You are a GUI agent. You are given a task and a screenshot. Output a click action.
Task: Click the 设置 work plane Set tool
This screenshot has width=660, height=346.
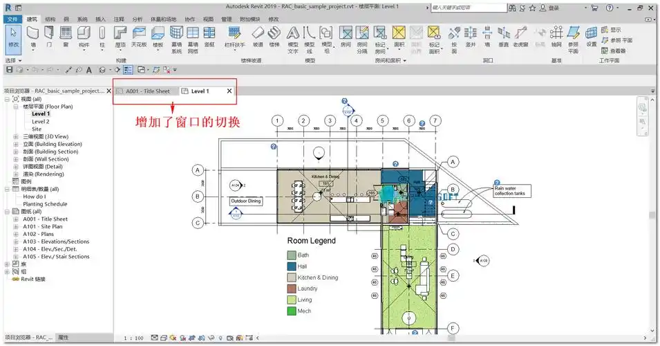click(x=592, y=37)
